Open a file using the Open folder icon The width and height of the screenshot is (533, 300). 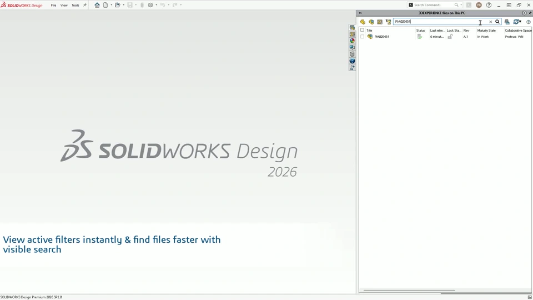[x=117, y=5]
